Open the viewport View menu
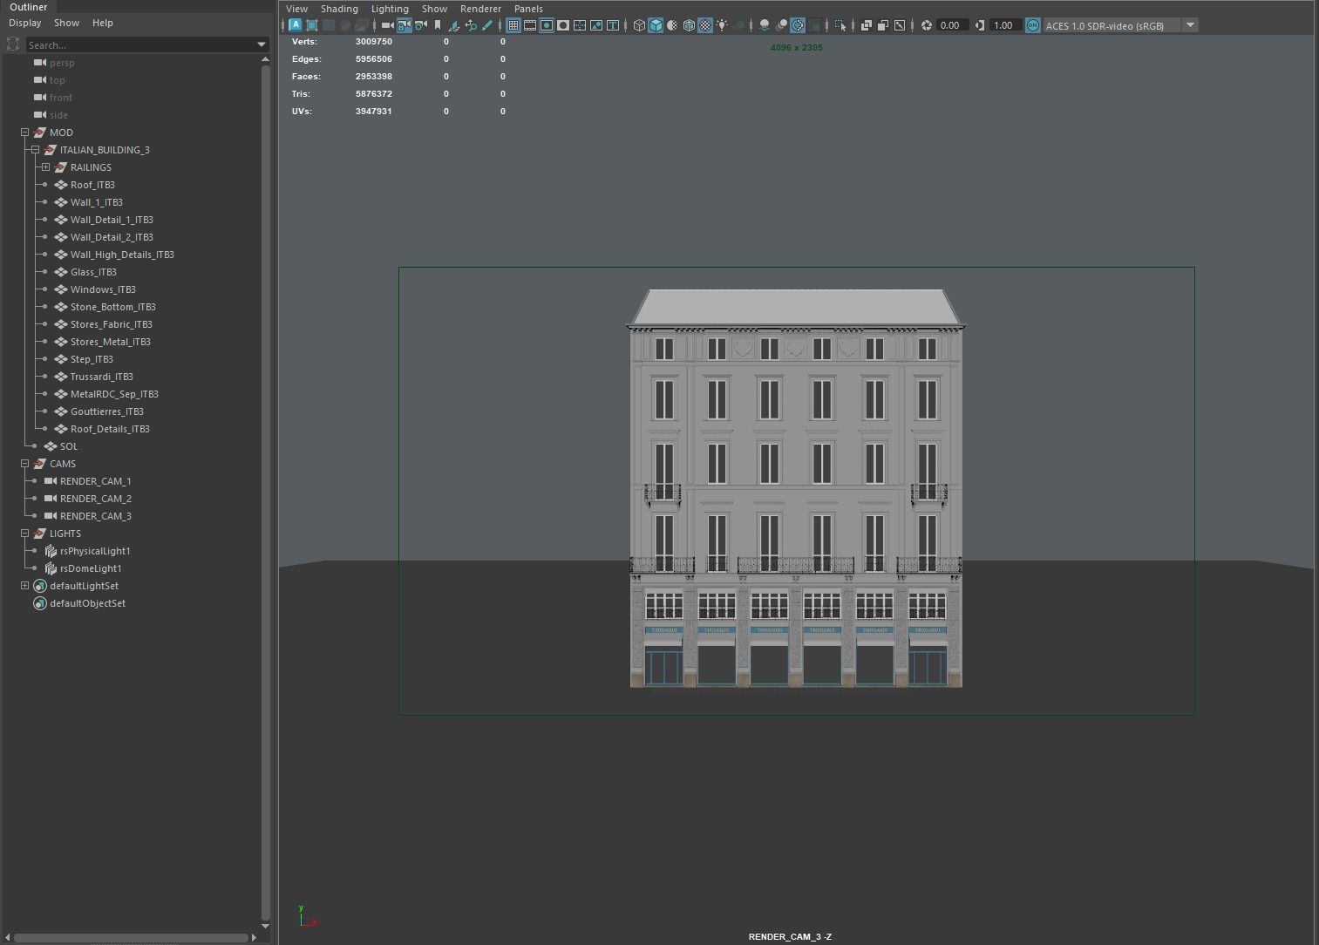Image resolution: width=1319 pixels, height=945 pixels. pyautogui.click(x=296, y=9)
